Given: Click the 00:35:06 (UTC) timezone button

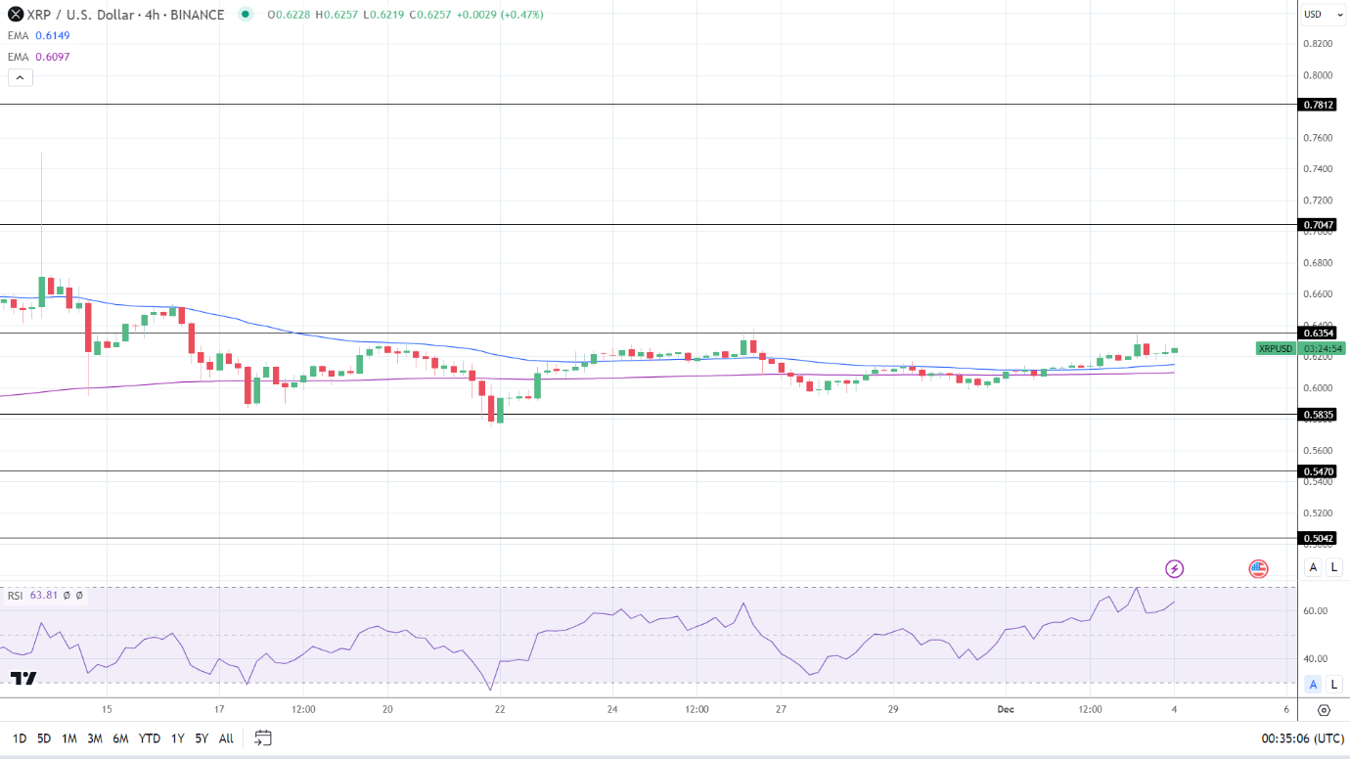Looking at the screenshot, I should pos(1302,738).
